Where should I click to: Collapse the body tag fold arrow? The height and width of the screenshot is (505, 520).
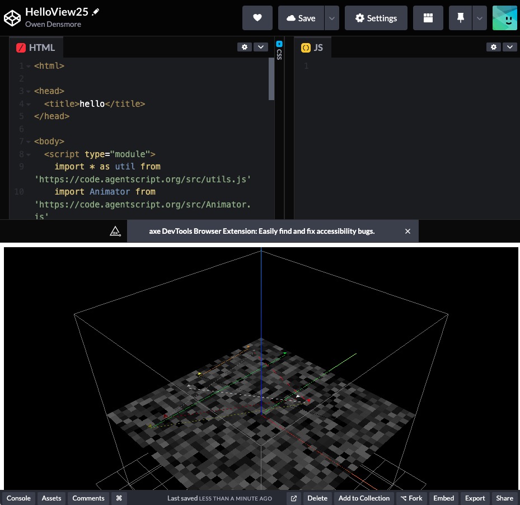(x=29, y=142)
